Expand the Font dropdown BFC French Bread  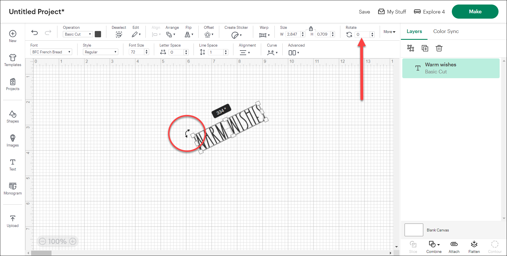(x=51, y=52)
